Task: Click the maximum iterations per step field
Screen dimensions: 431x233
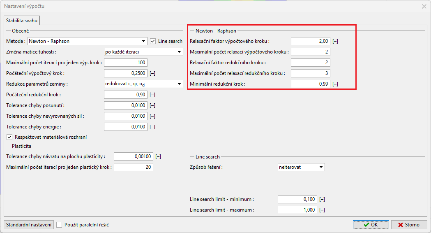Action: point(125,63)
